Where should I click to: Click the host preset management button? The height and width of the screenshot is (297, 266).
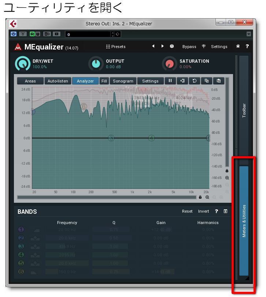[56, 34]
